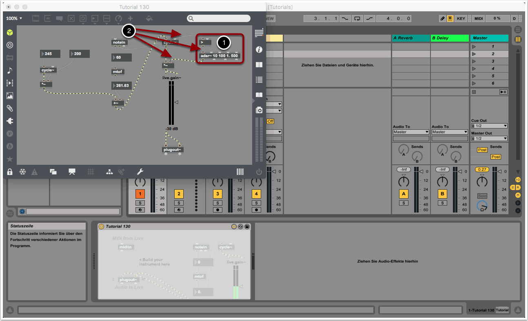
Task: Open the Max object explorer cube icon
Action: click(x=10, y=33)
